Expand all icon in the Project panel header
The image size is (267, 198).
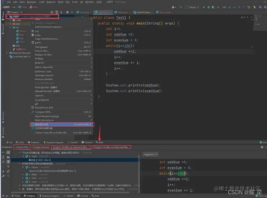(57, 12)
